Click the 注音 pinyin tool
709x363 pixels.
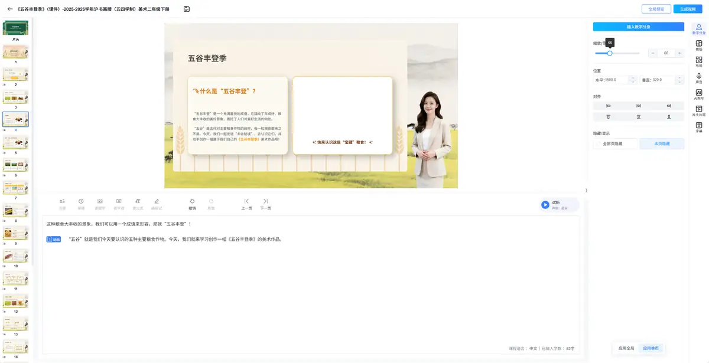tap(62, 204)
